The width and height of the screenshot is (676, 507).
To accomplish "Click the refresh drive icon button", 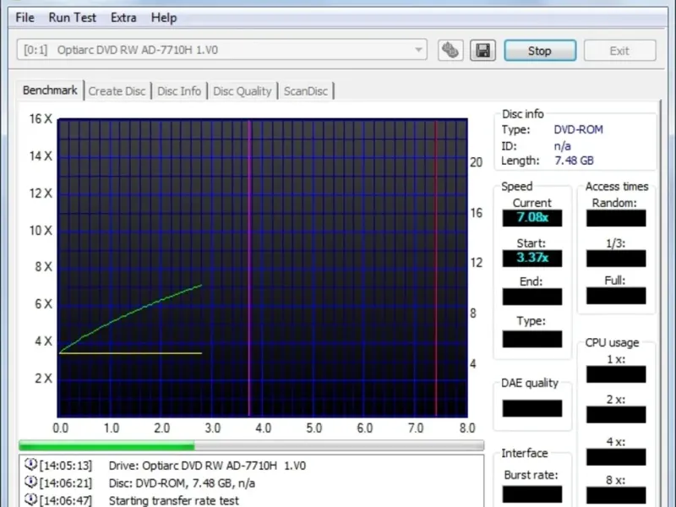I will pyautogui.click(x=450, y=51).
